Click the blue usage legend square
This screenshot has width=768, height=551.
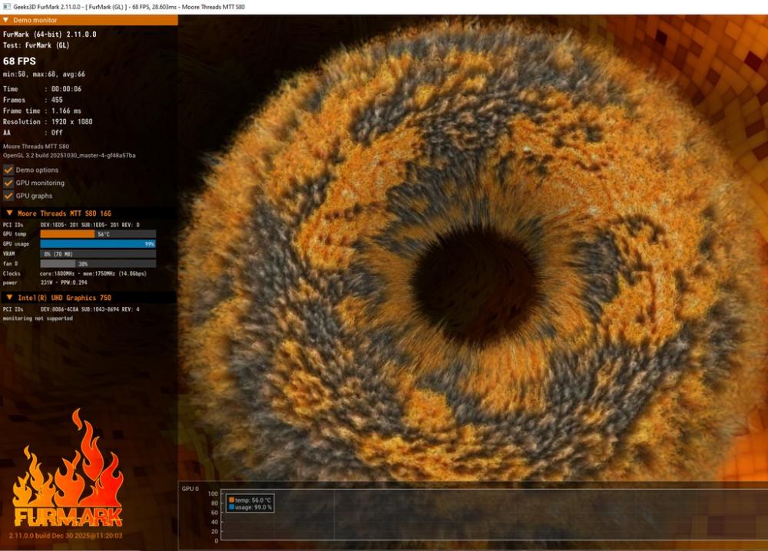pyautogui.click(x=232, y=507)
